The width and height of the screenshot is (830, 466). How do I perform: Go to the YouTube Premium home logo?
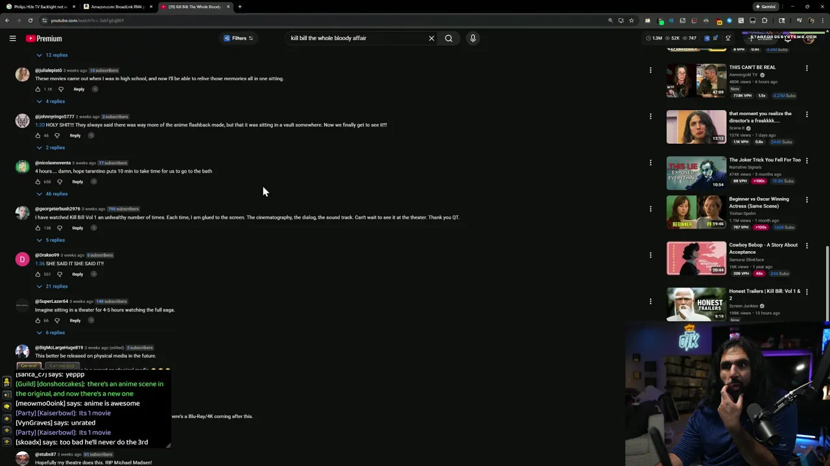pos(44,38)
